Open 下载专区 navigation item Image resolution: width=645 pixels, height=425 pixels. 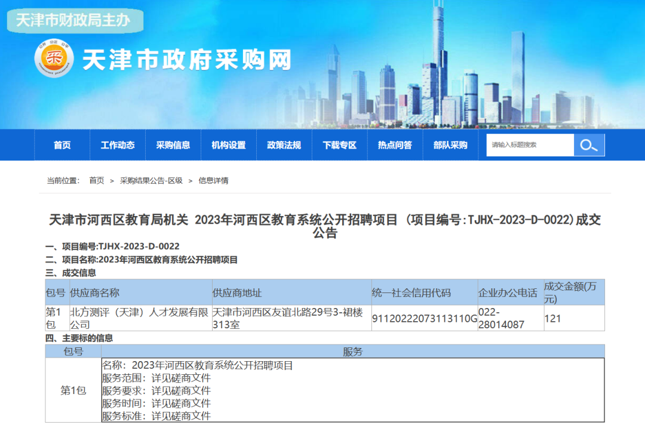tap(340, 145)
